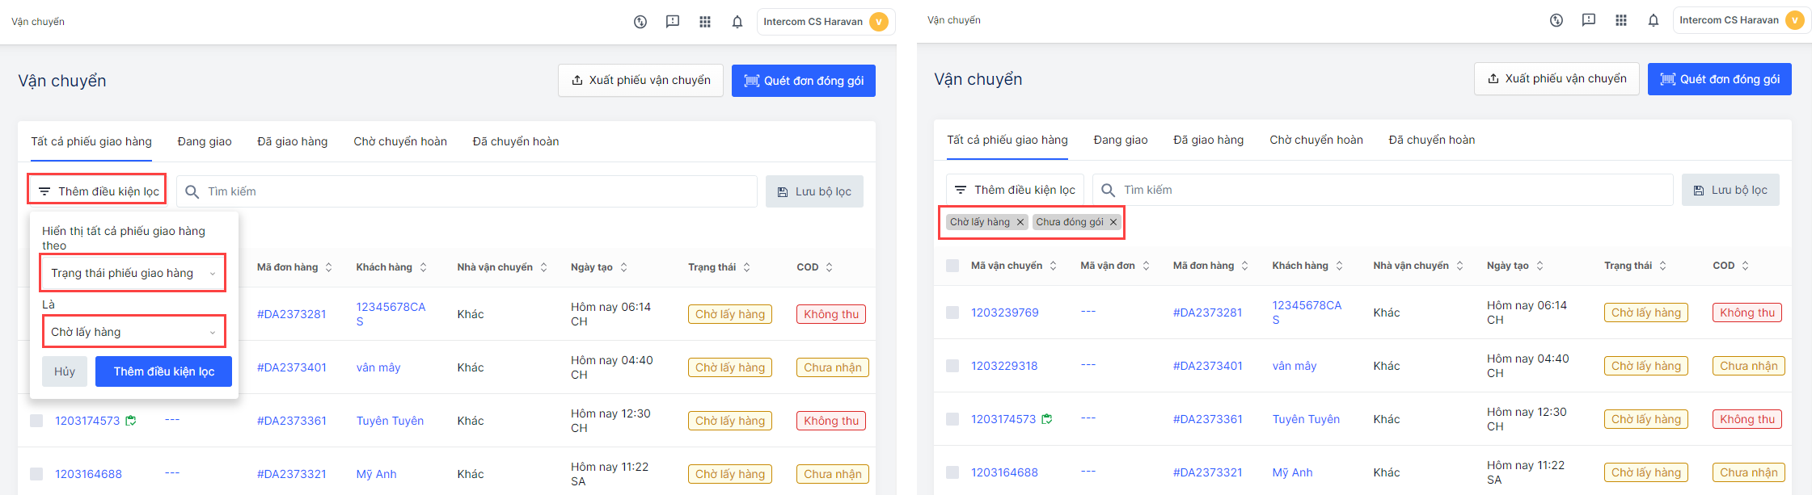Click 'Lưu bộ lọc' in left screenshot
The width and height of the screenshot is (1812, 495).
[x=814, y=191]
